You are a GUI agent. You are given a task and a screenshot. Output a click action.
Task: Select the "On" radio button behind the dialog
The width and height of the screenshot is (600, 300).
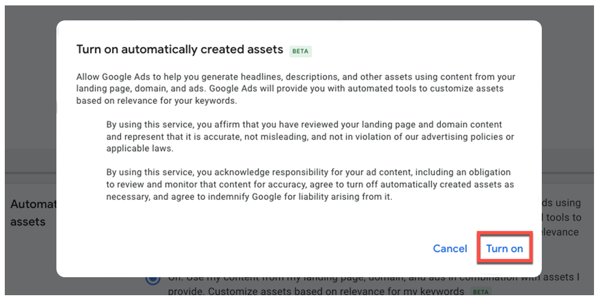[x=153, y=279]
